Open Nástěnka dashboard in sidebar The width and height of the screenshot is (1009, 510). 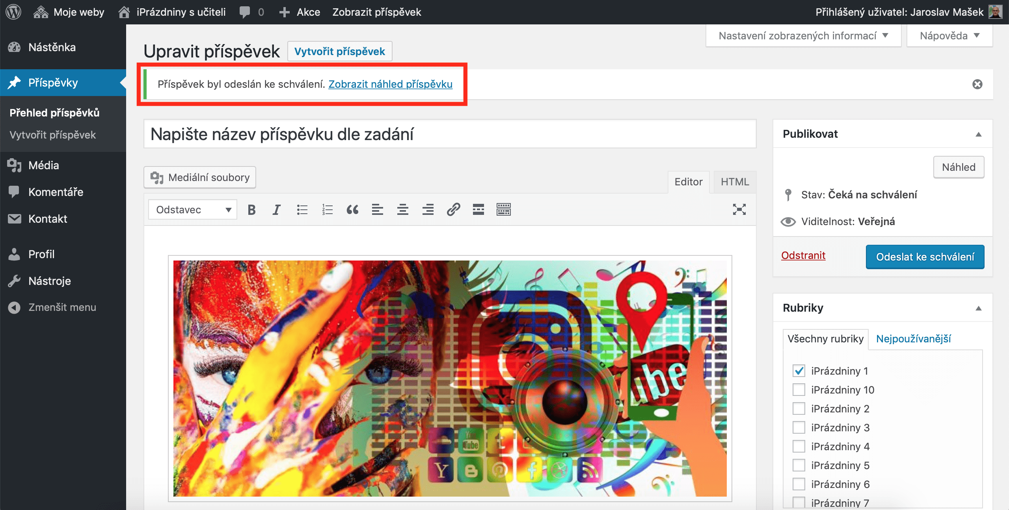(63, 47)
